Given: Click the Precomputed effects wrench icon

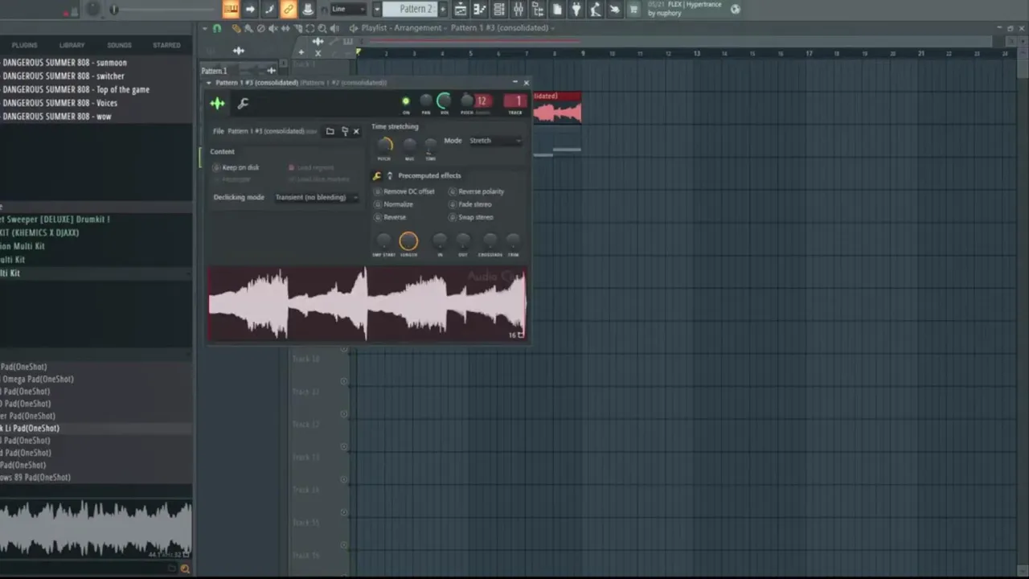Looking at the screenshot, I should 377,175.
